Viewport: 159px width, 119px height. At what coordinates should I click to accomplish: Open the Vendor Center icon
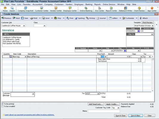click(56, 8)
